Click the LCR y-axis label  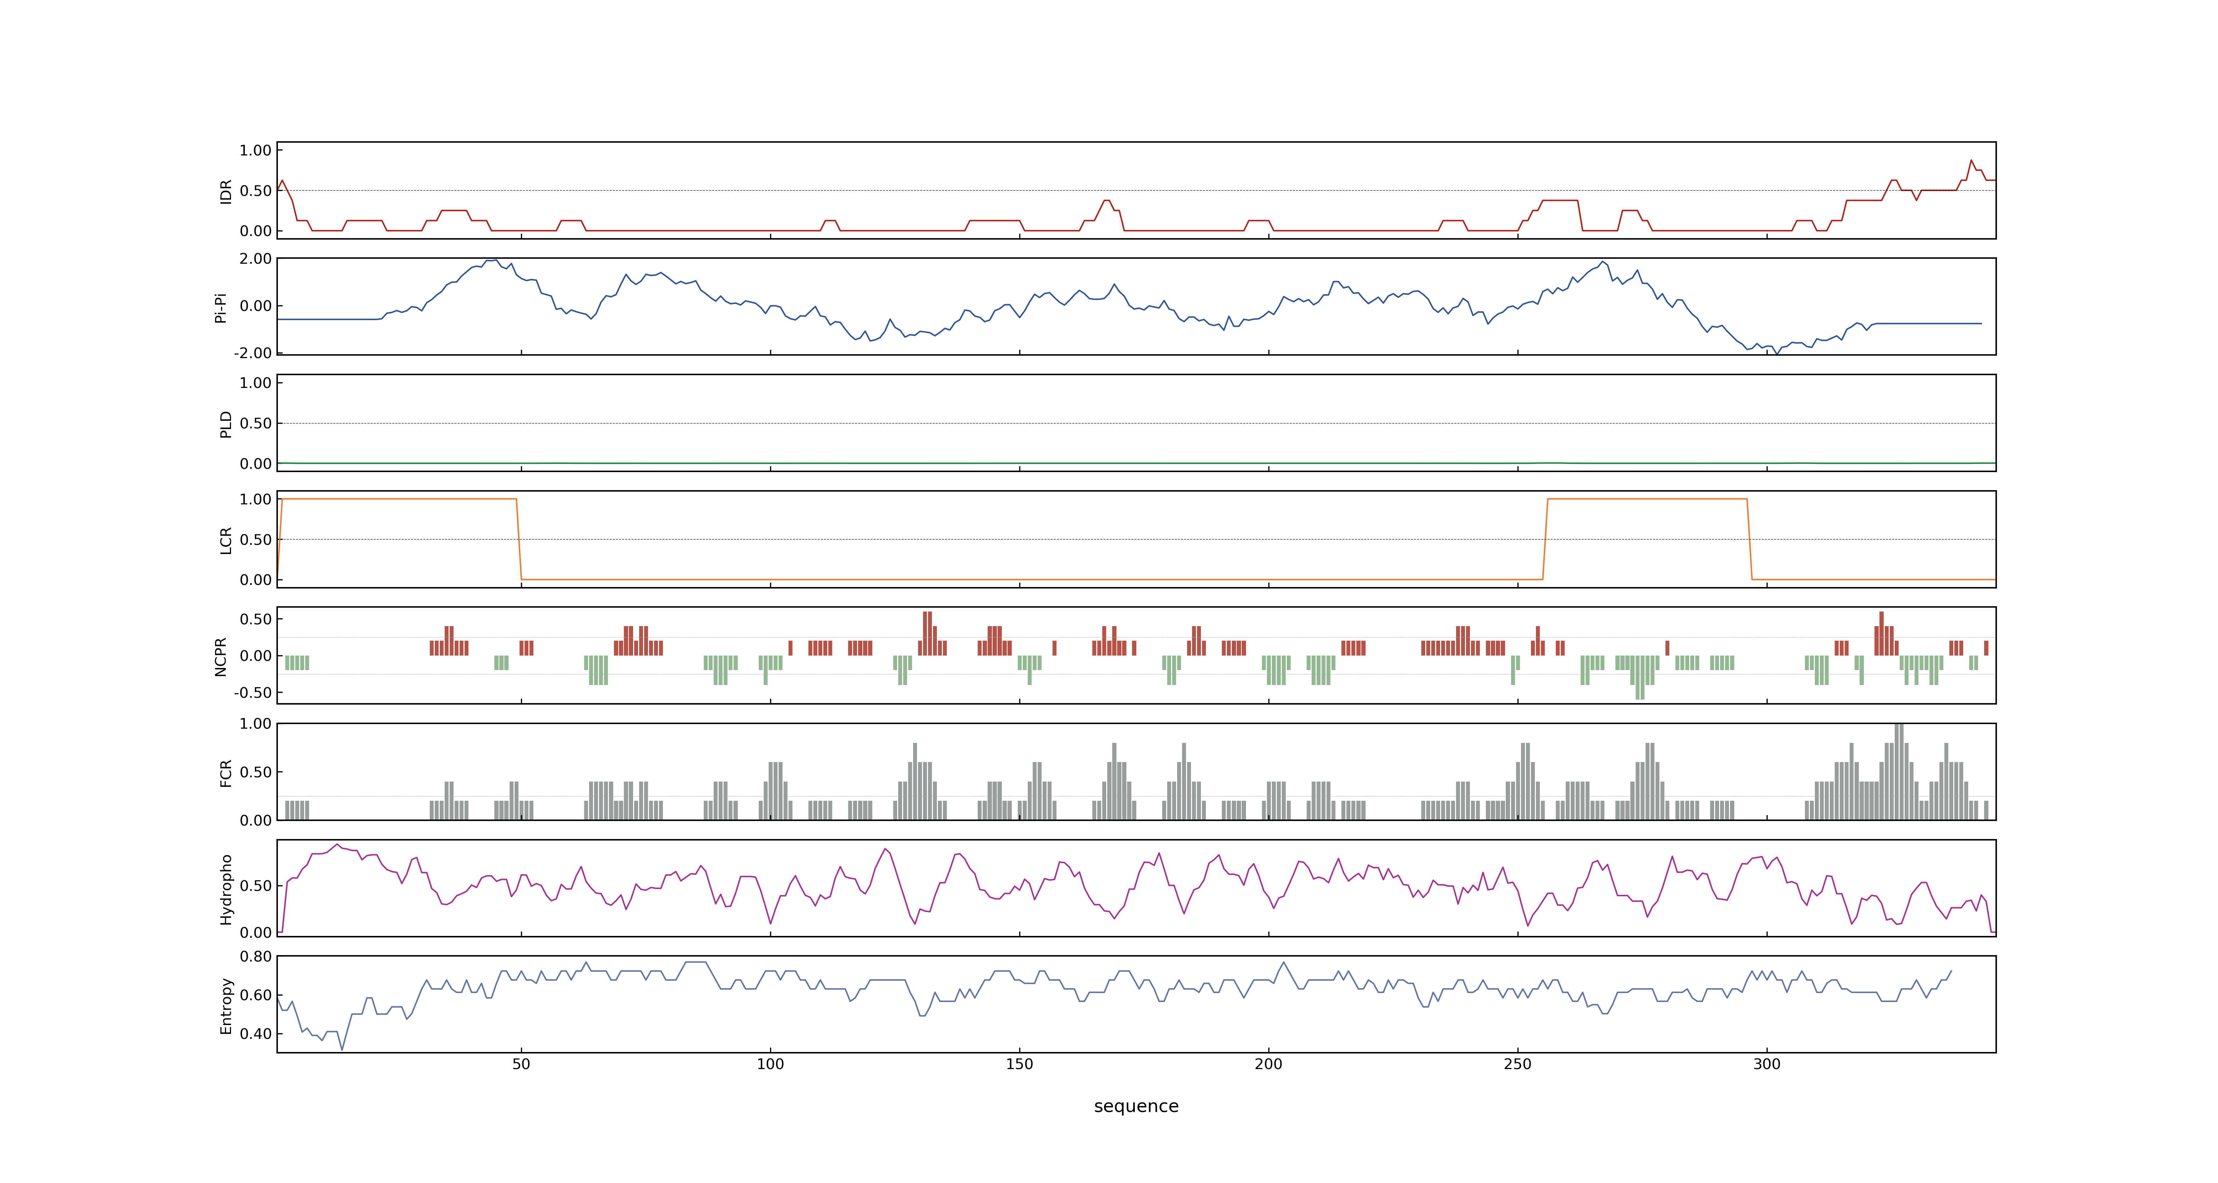tap(226, 540)
